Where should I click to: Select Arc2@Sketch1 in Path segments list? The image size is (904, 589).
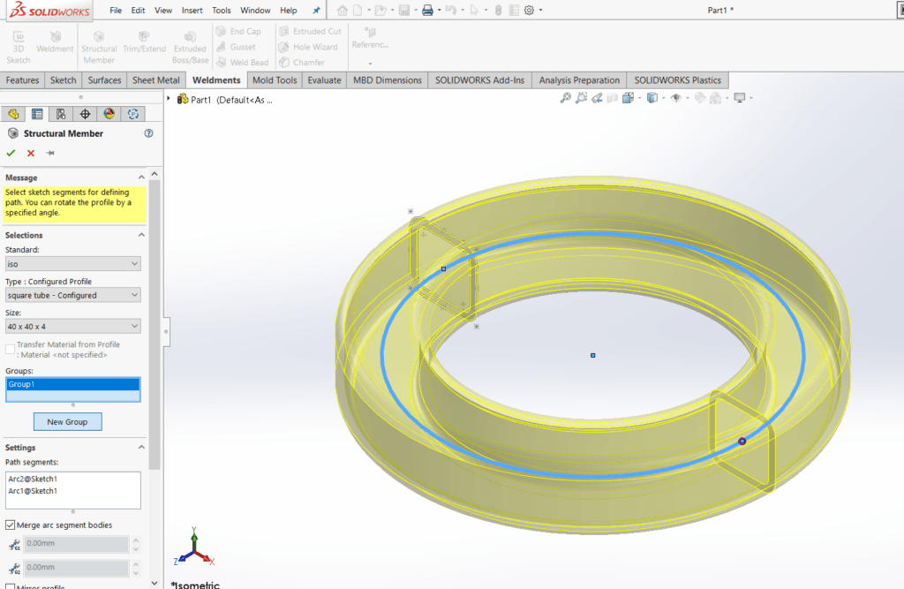coord(33,479)
